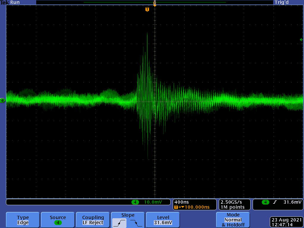Viewport: 304px width, 228px height.
Task: Open the trigger Source menu
Action: [58, 220]
